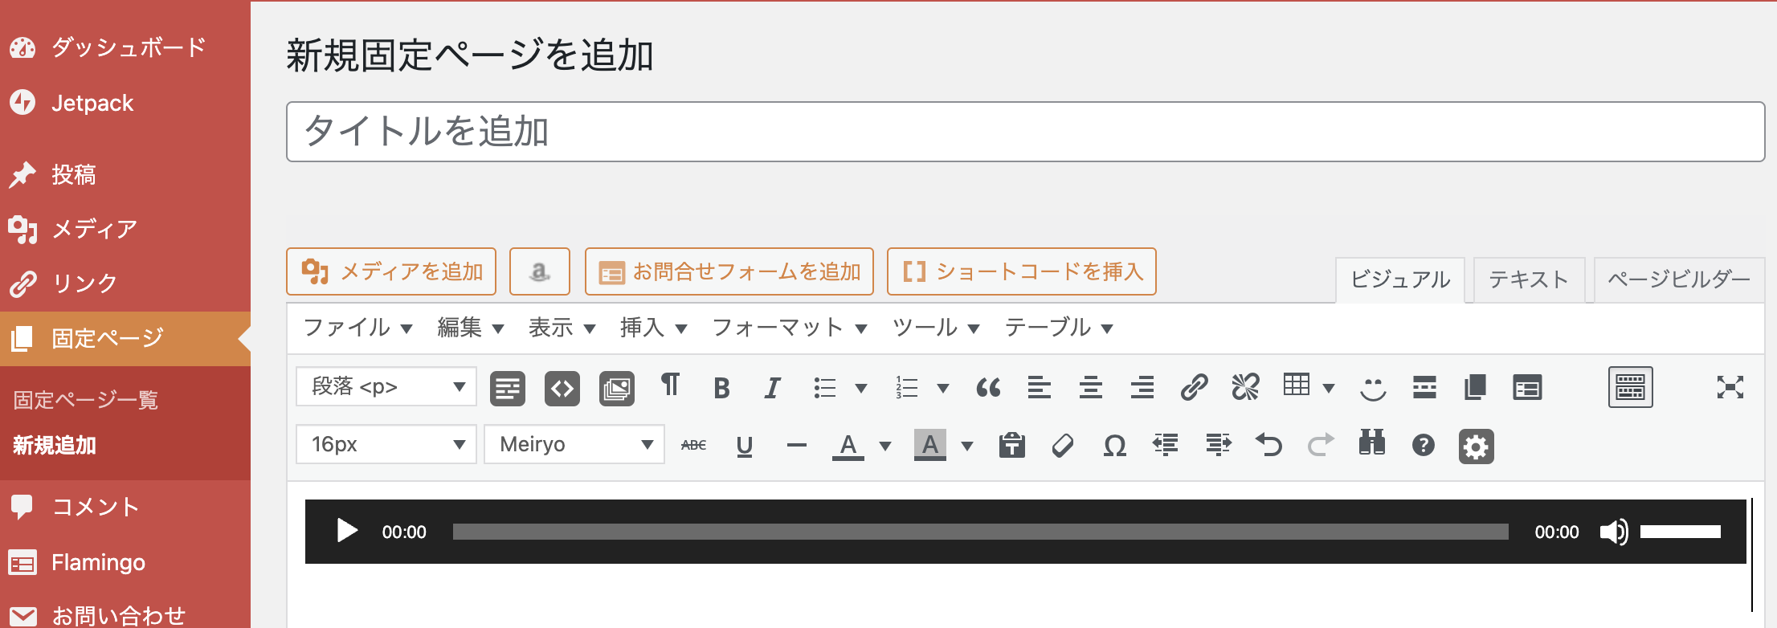Click the Bold formatting icon

(721, 389)
